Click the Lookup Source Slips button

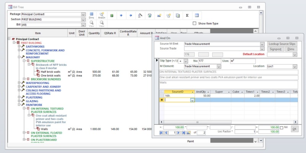coord(282,44)
